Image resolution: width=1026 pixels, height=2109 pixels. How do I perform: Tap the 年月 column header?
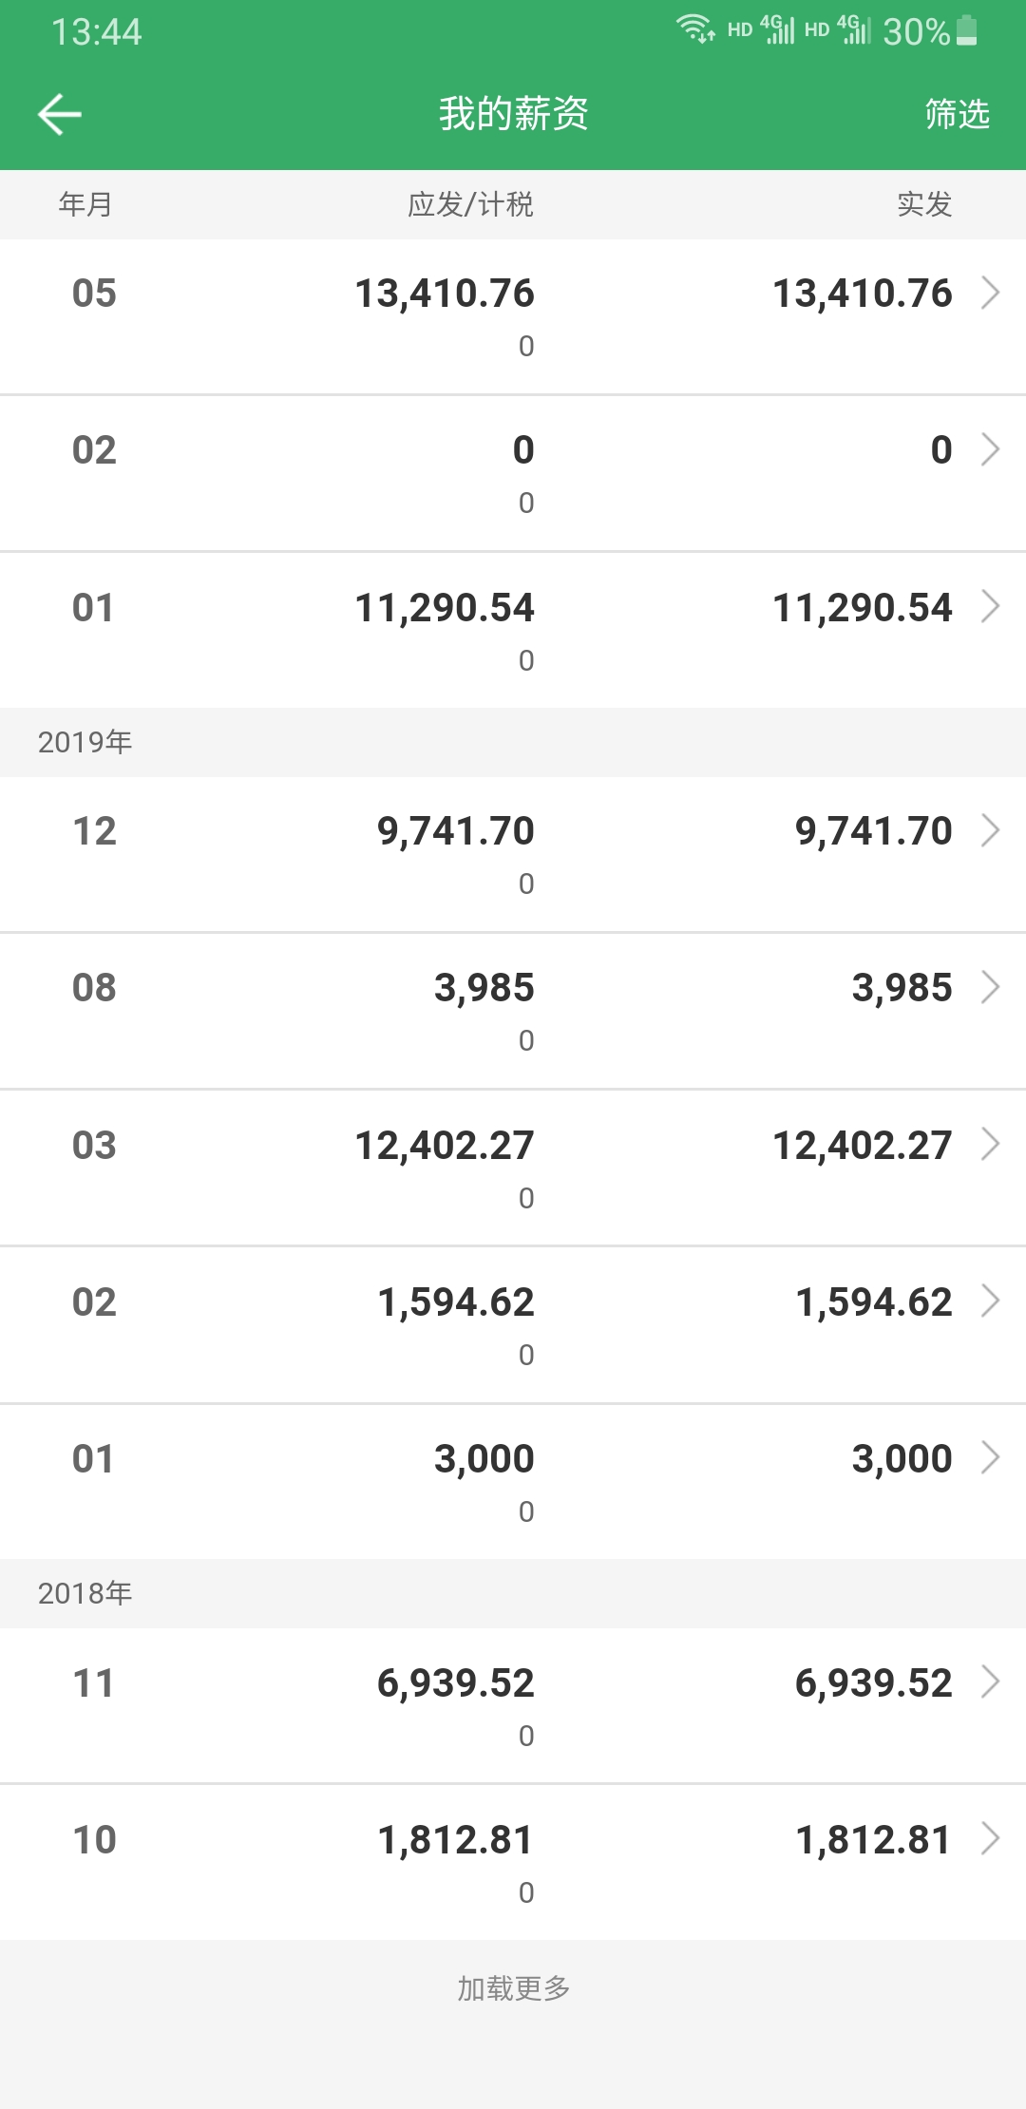click(x=85, y=204)
